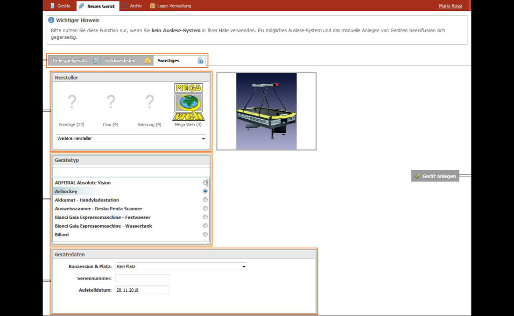Select the Mega Web logo
Screen dimensions: 514x316
coord(189,102)
